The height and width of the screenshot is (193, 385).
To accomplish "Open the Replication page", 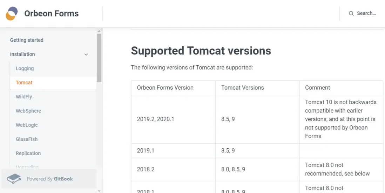I will pyautogui.click(x=28, y=153).
